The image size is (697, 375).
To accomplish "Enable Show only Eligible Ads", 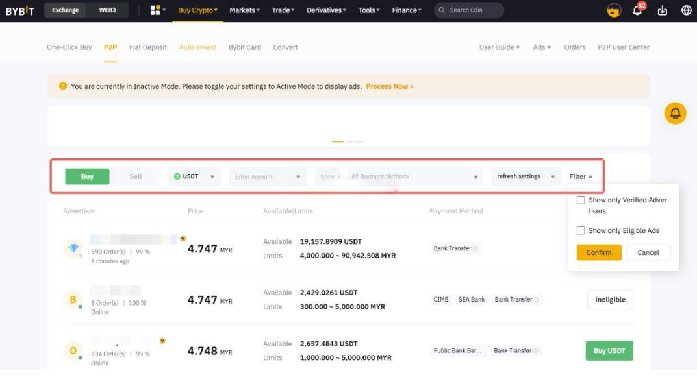I will pos(581,230).
